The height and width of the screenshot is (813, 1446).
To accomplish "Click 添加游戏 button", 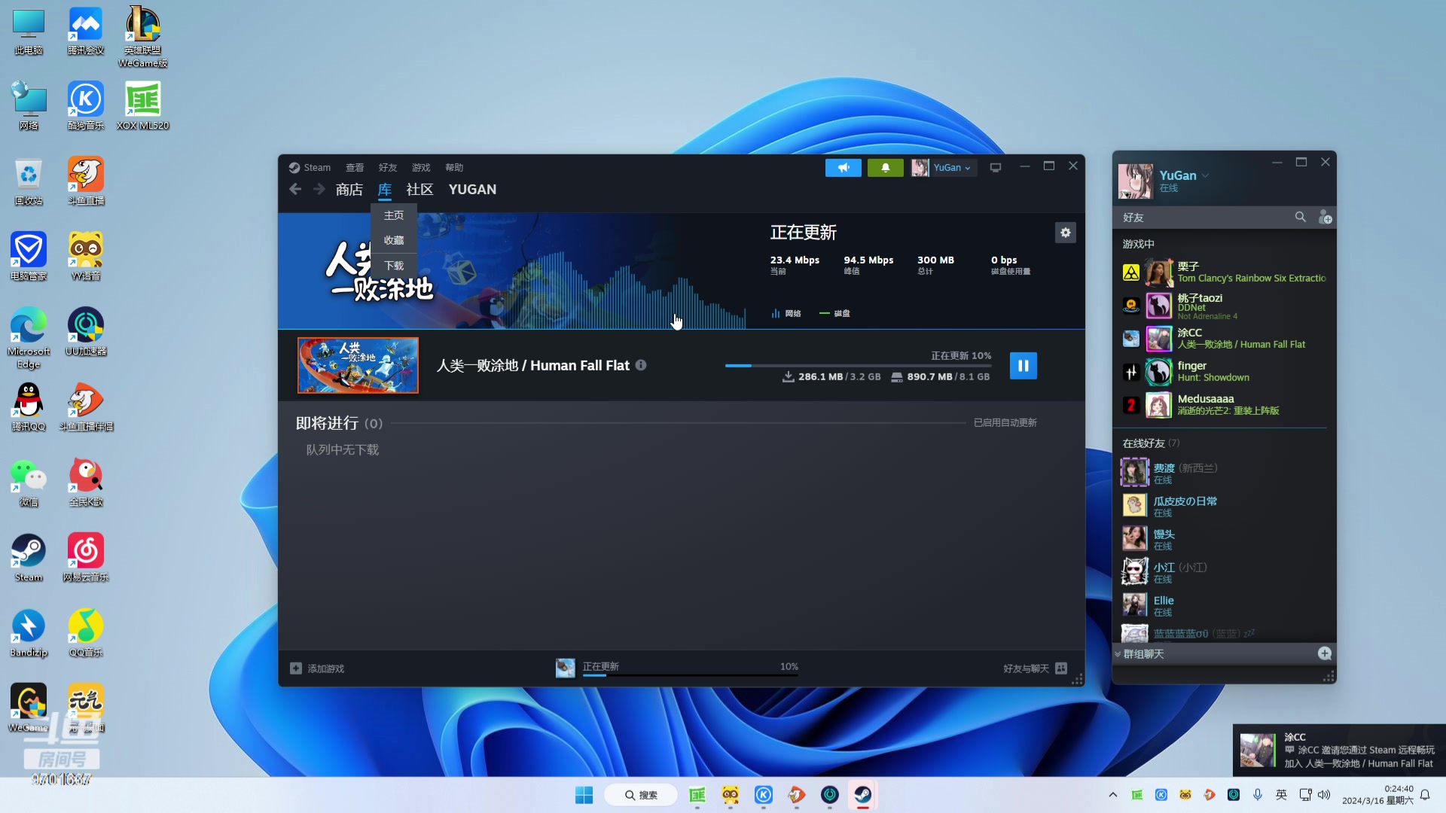I will point(317,668).
